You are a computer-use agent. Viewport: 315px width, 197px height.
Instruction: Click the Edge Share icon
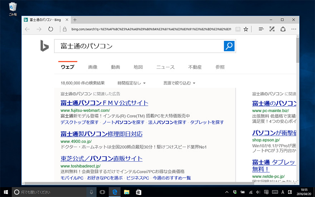tap(283, 29)
